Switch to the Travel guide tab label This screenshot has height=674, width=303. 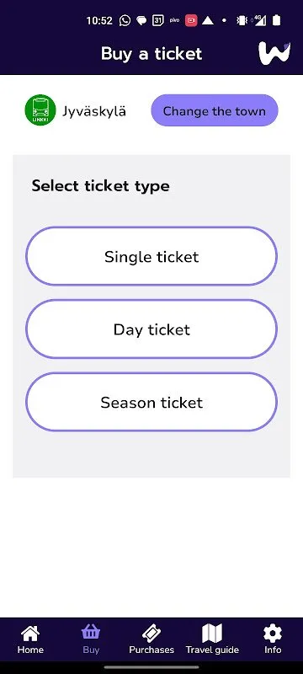pyautogui.click(x=212, y=650)
